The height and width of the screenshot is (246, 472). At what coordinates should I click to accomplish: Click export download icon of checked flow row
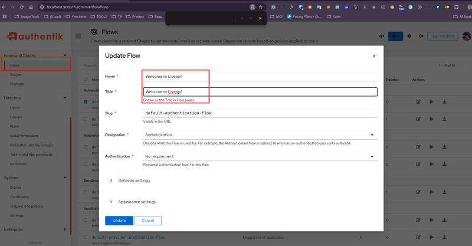[444, 102]
